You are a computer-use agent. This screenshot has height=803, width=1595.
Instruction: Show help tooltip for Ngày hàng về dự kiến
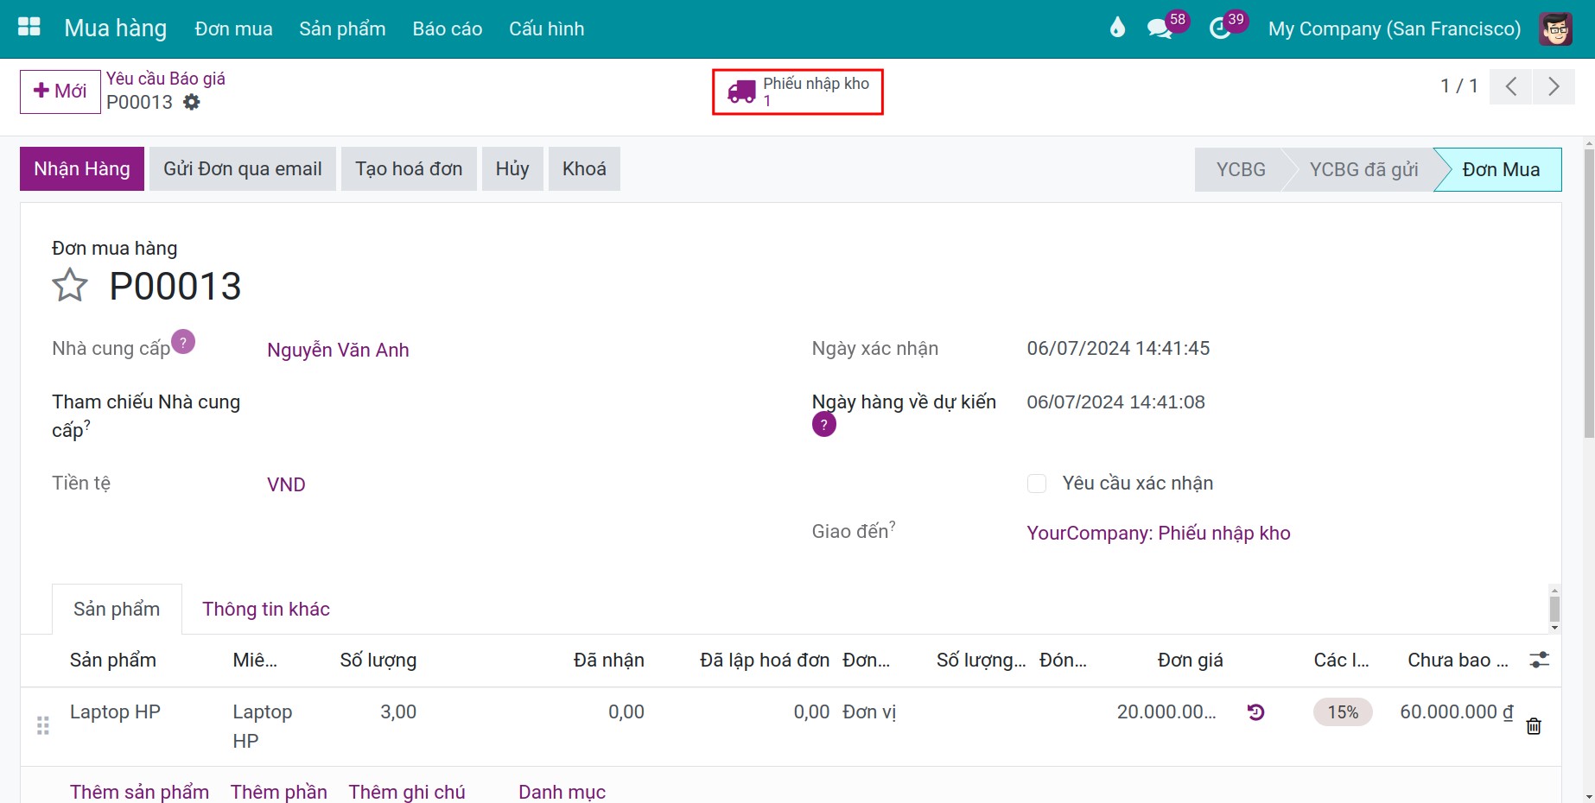point(824,425)
